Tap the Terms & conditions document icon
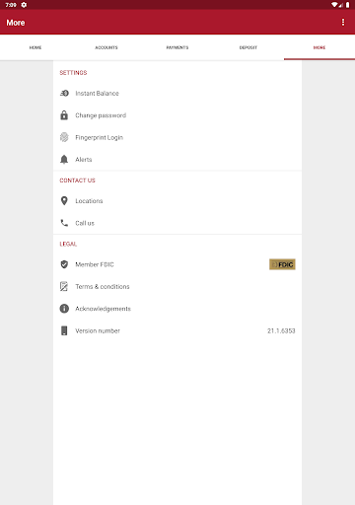Viewport: 355px width, 505px height. click(x=64, y=286)
